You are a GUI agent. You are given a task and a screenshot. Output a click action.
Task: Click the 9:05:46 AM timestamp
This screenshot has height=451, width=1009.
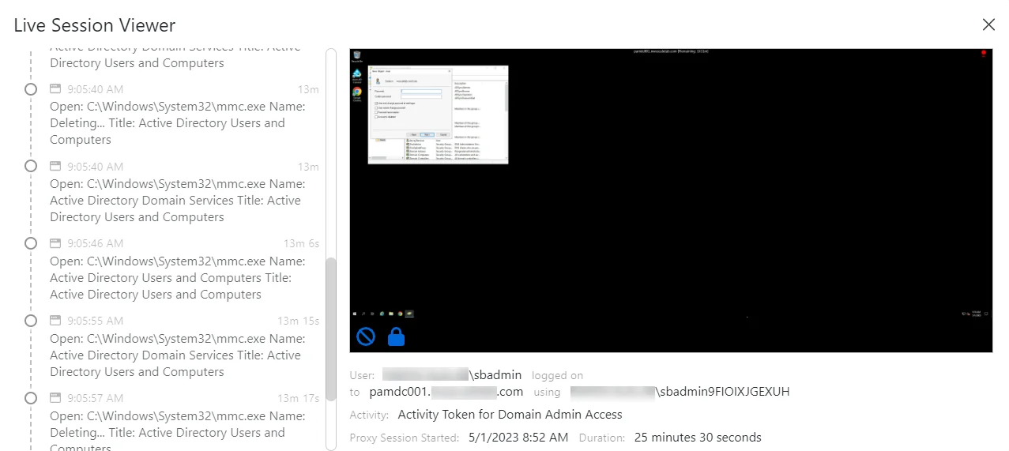coord(96,243)
